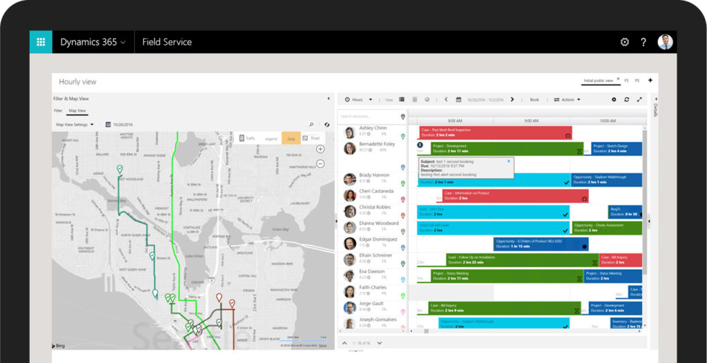Switch to the Filter tab
The width and height of the screenshot is (707, 363).
[58, 110]
